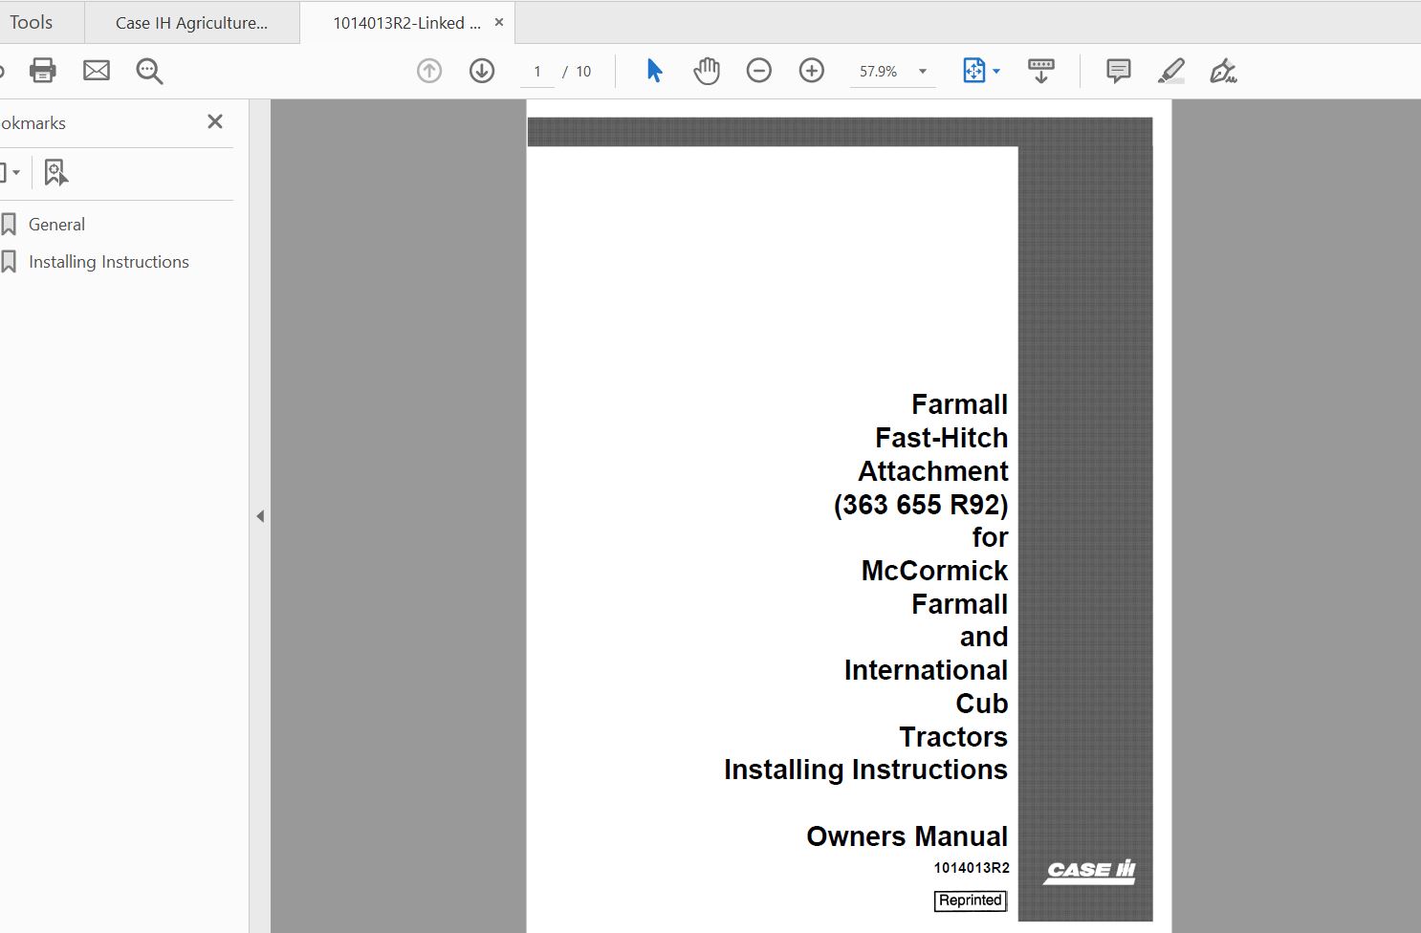Open the 57.9% zoom level dropdown

point(923,72)
